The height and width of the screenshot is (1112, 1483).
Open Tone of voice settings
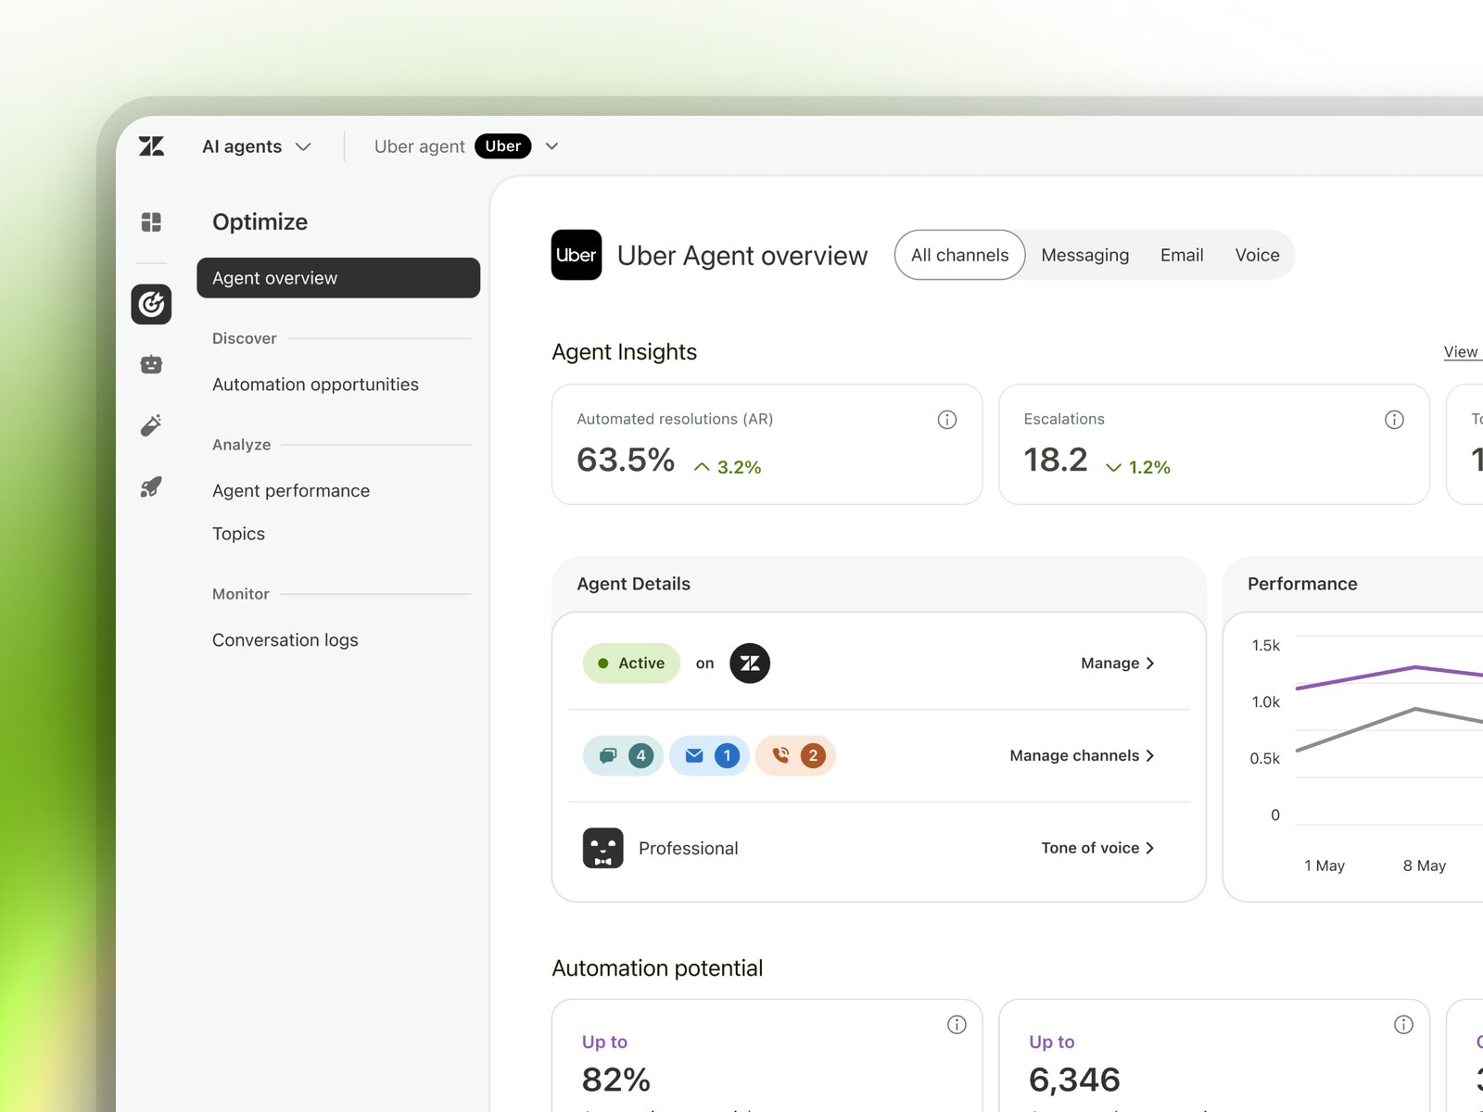(1097, 848)
